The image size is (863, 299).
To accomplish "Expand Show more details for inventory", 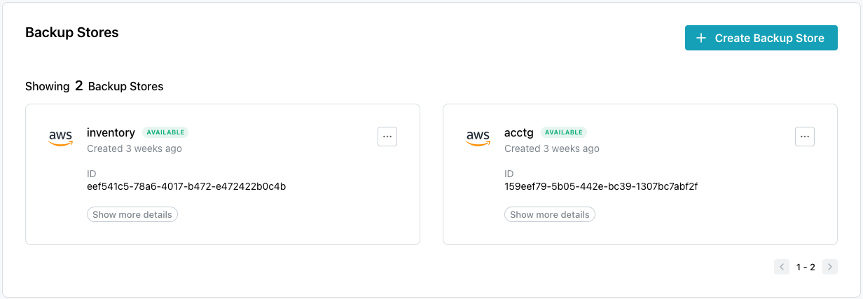I will pyautogui.click(x=132, y=214).
